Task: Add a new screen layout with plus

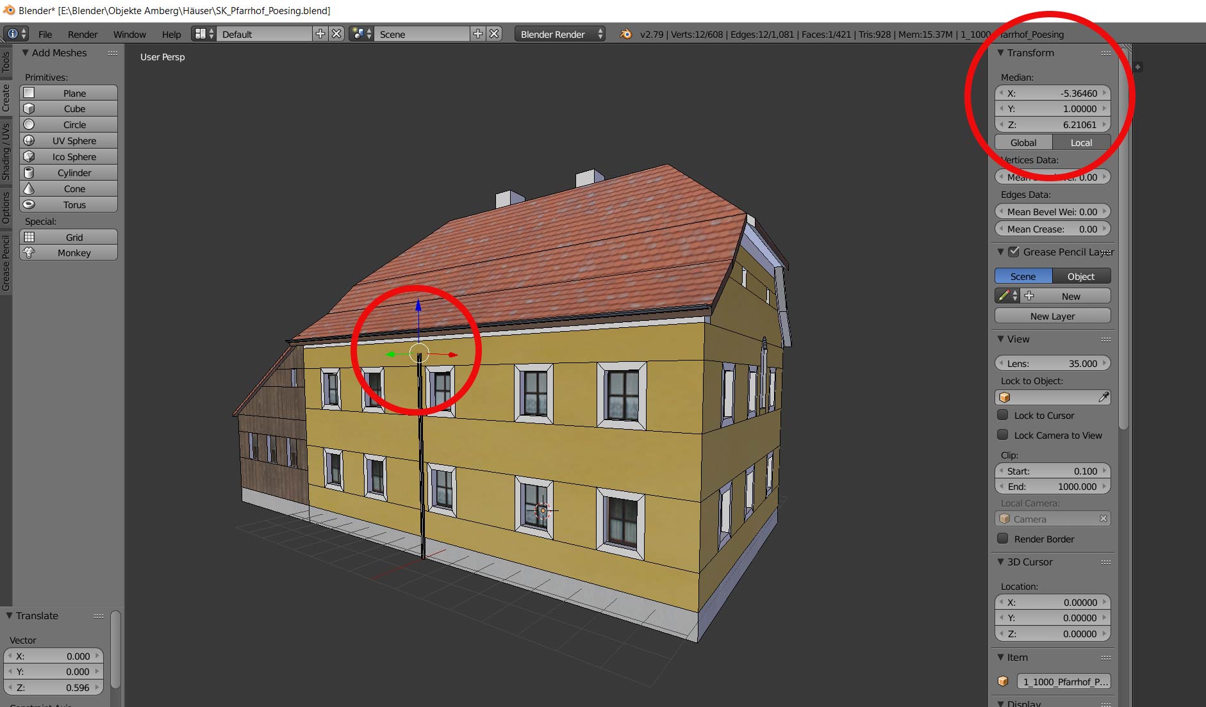Action: pyautogui.click(x=320, y=34)
